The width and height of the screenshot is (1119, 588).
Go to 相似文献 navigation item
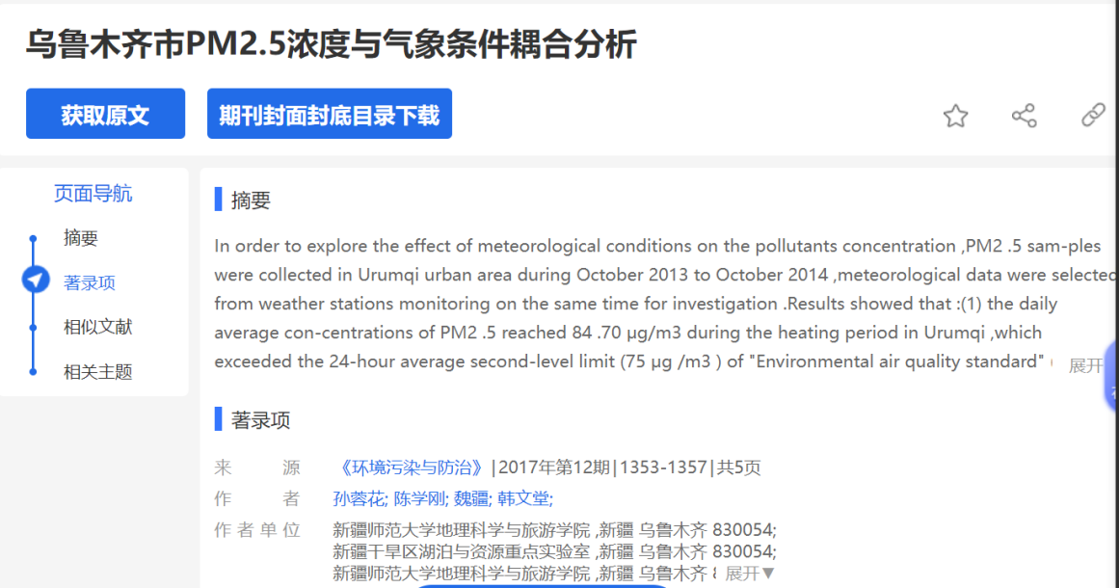coord(97,327)
